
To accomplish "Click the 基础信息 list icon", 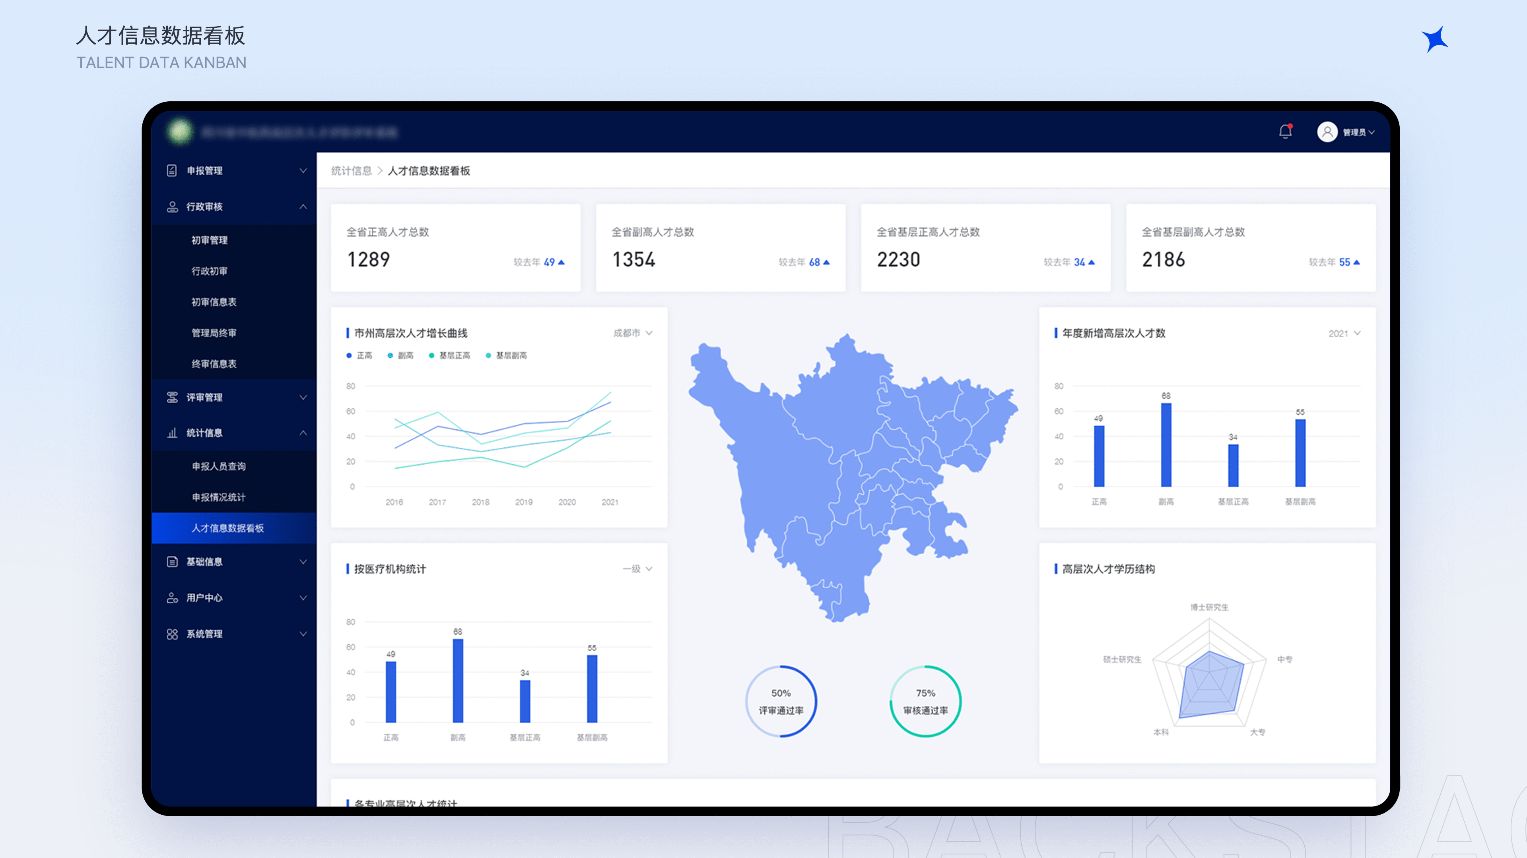I will point(172,561).
